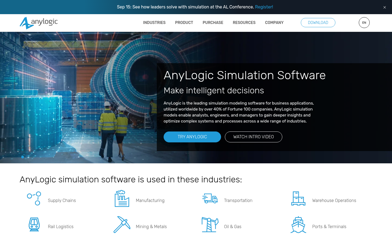Click the 'used in these industries' heading

click(x=131, y=179)
